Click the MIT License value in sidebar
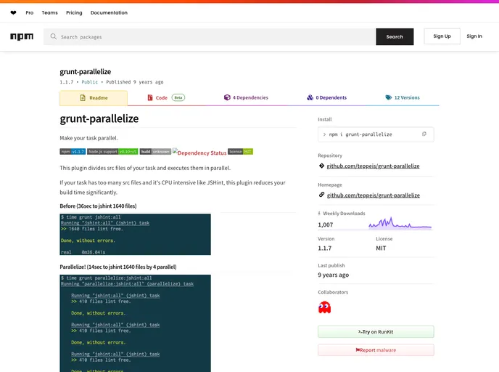Viewport: 499px width, 372px height. click(381, 248)
